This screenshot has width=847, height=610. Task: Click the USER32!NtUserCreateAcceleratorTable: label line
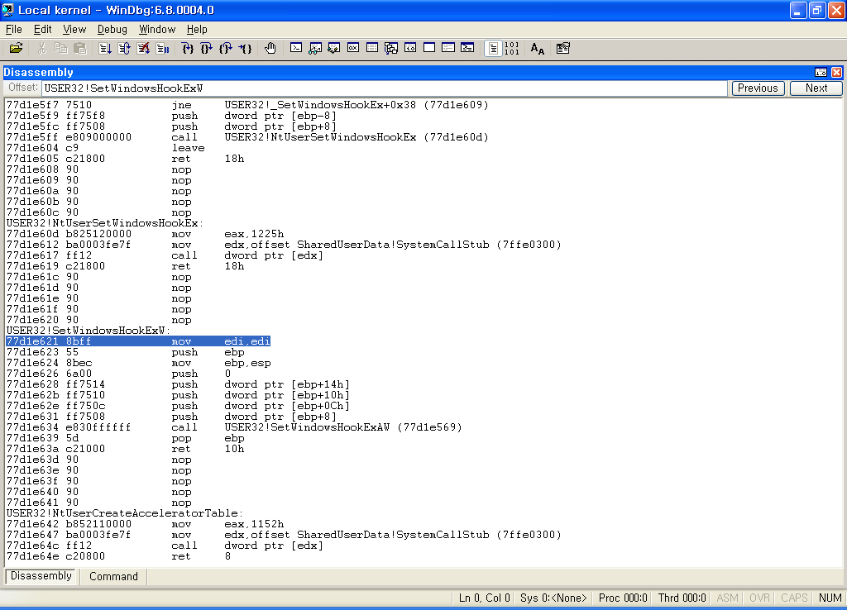125,512
